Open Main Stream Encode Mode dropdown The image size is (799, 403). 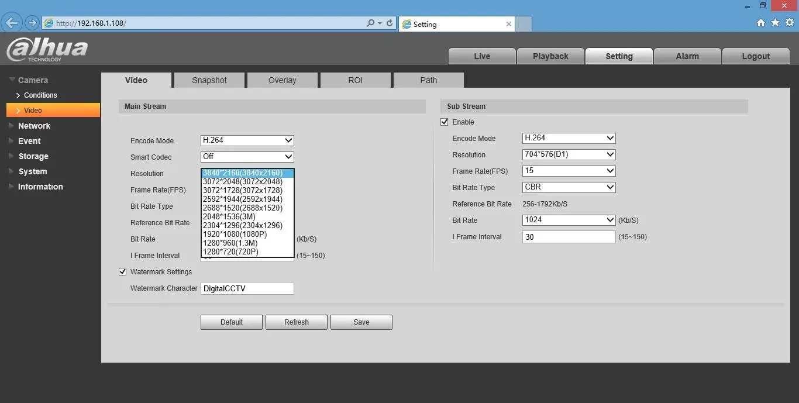tap(247, 140)
